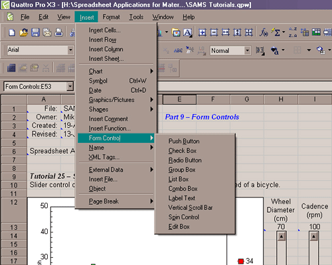Screen dimensions: 332x265
Task: Click the decimal-places icon before the Normal box
Action: coord(201,50)
